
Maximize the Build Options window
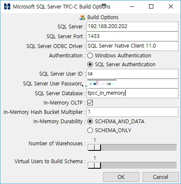151,6
